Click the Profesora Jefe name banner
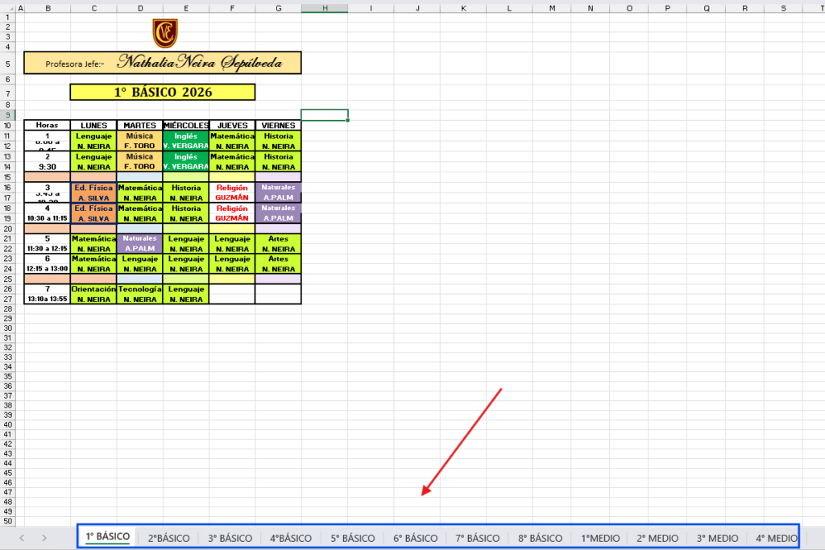Viewport: 825px width, 550px height. [163, 62]
